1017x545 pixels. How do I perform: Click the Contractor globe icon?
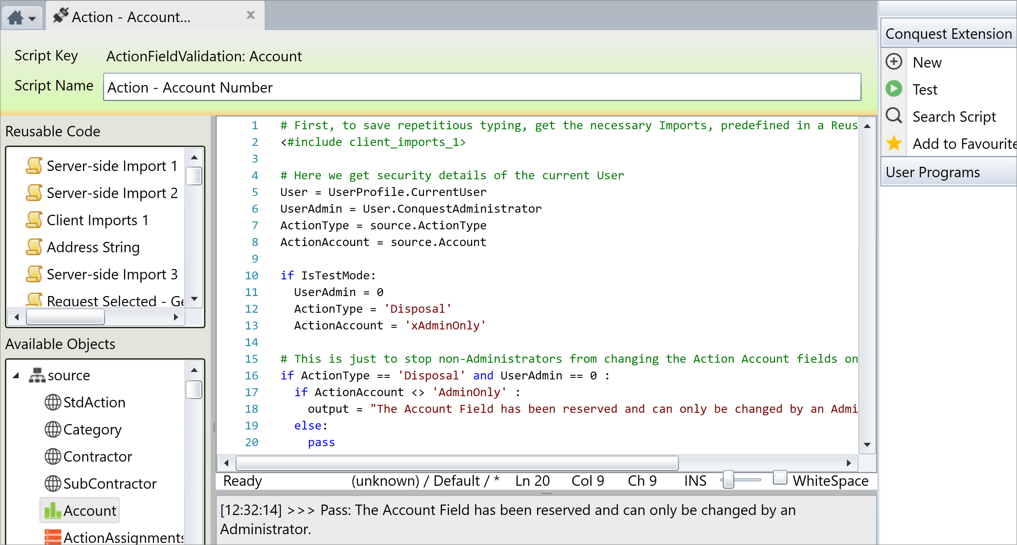pos(53,456)
